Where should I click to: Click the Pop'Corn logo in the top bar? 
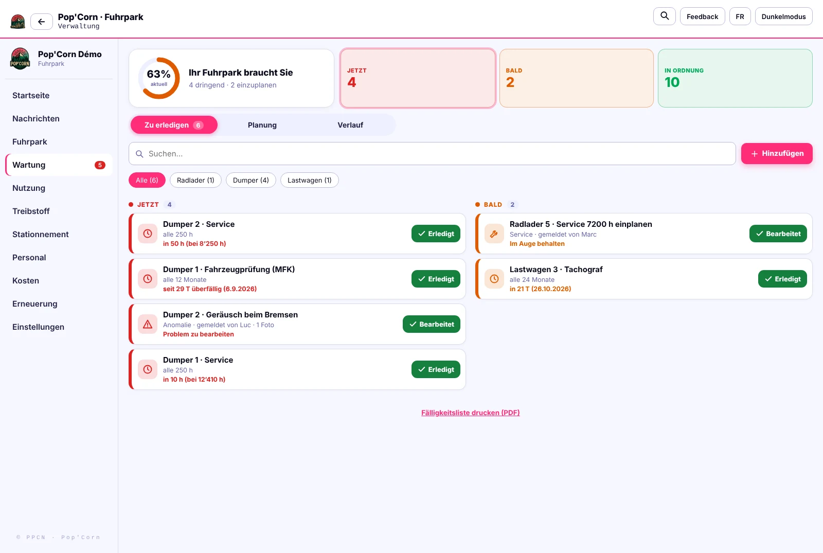coord(18,22)
